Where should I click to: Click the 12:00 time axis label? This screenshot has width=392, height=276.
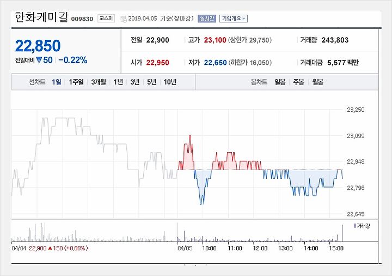pos(260,248)
